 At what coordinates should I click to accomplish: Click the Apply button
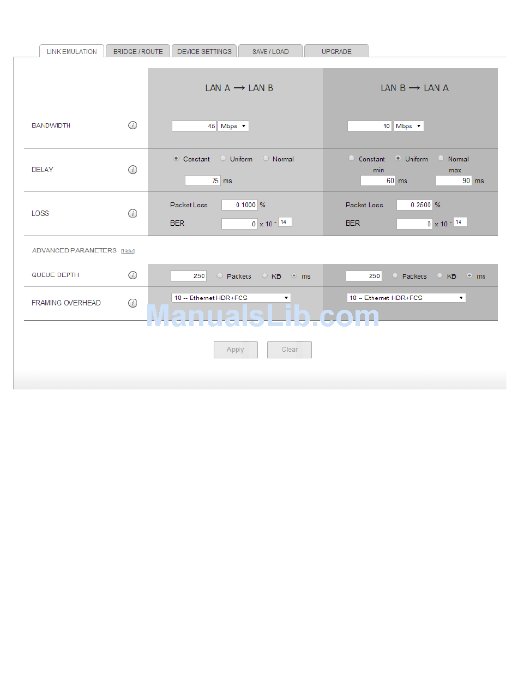tap(236, 350)
